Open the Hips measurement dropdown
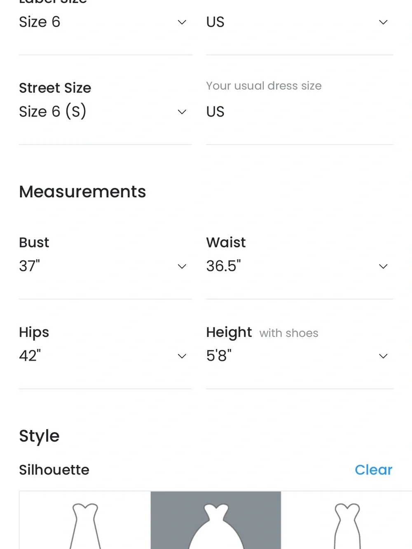The height and width of the screenshot is (549, 412). 105,356
